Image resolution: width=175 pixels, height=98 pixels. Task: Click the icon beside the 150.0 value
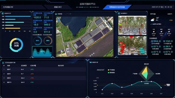coord(164,41)
